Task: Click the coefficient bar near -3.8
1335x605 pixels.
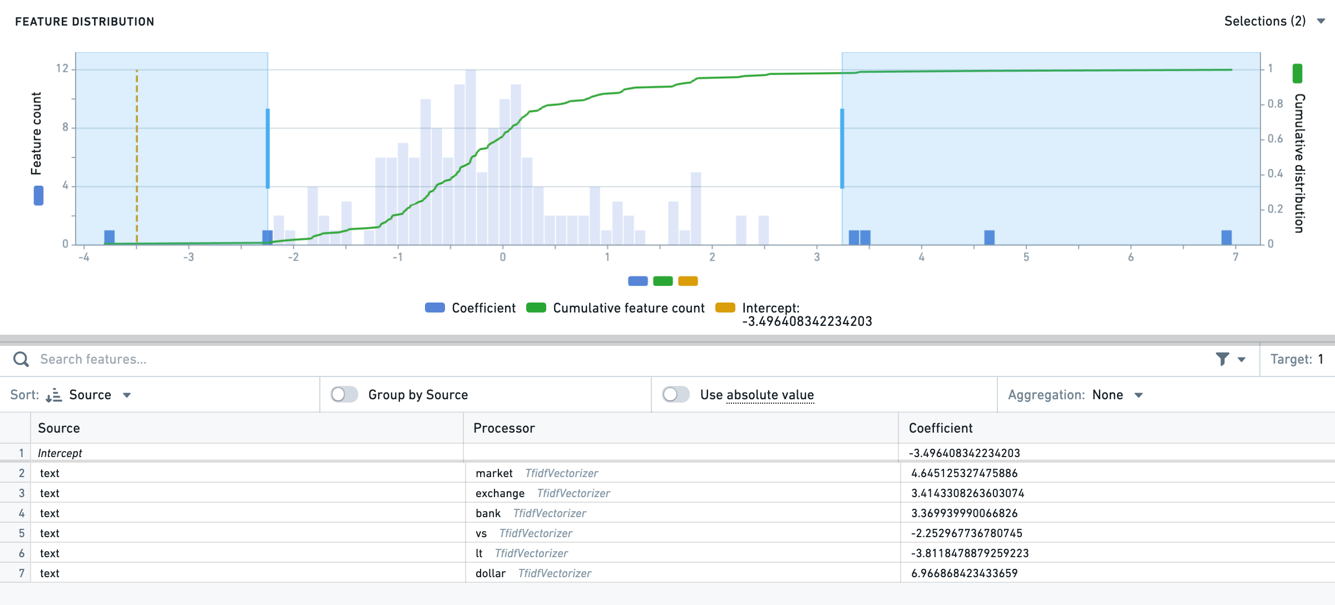Action: click(110, 237)
